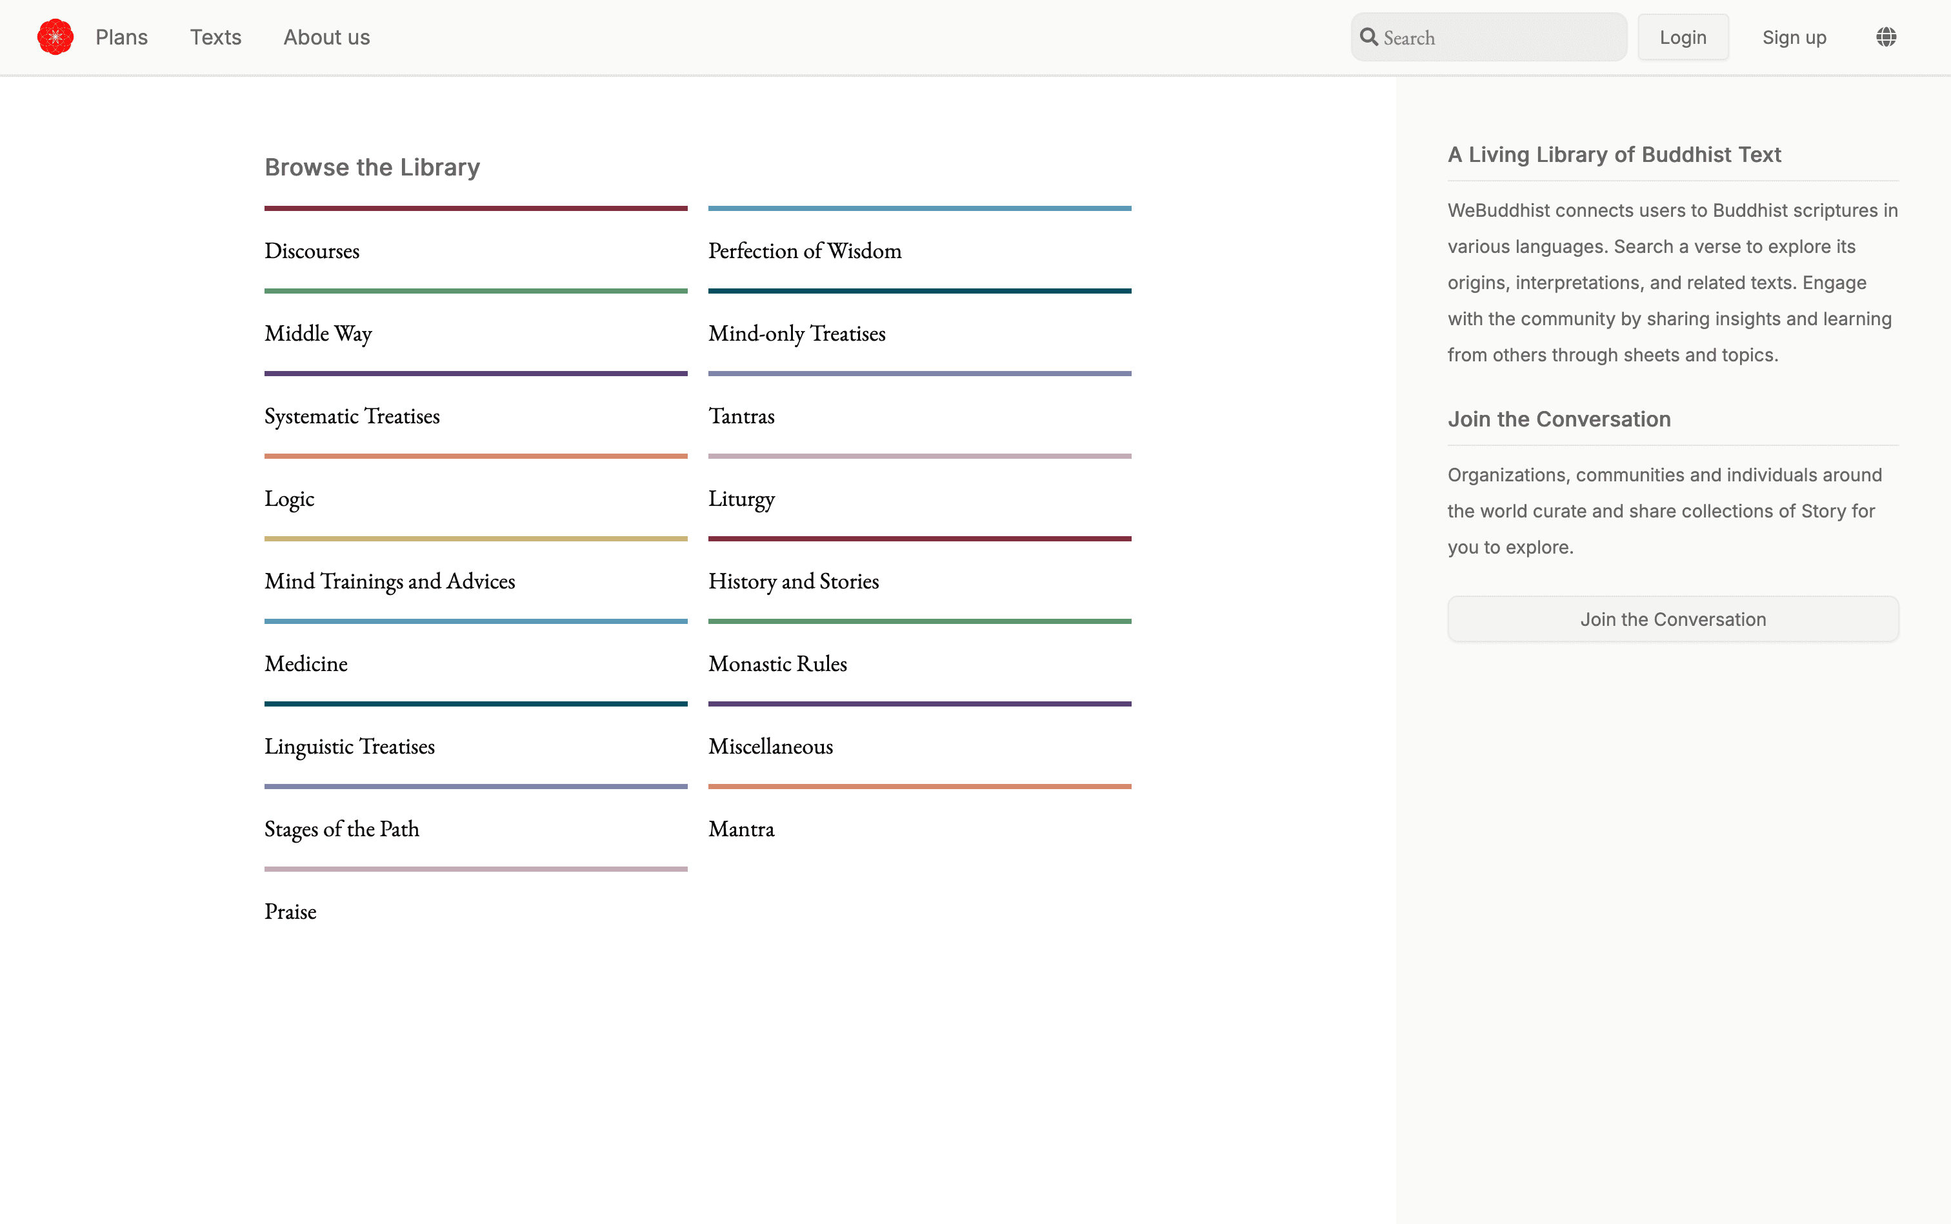1951x1224 pixels.
Task: Go to the About us page
Action: tap(326, 37)
